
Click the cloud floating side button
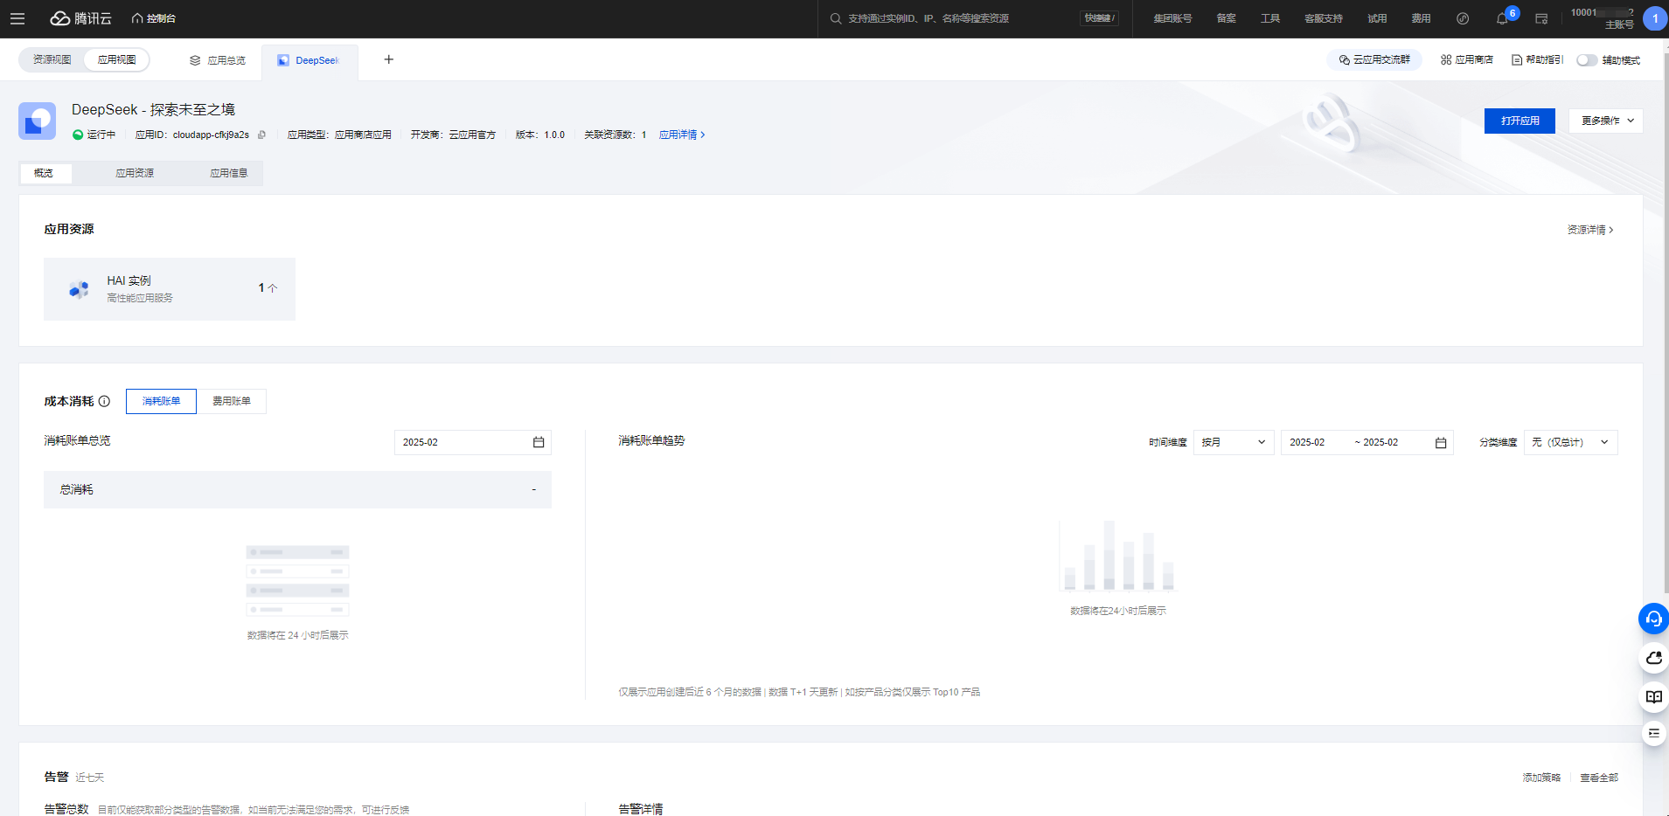pyautogui.click(x=1653, y=658)
